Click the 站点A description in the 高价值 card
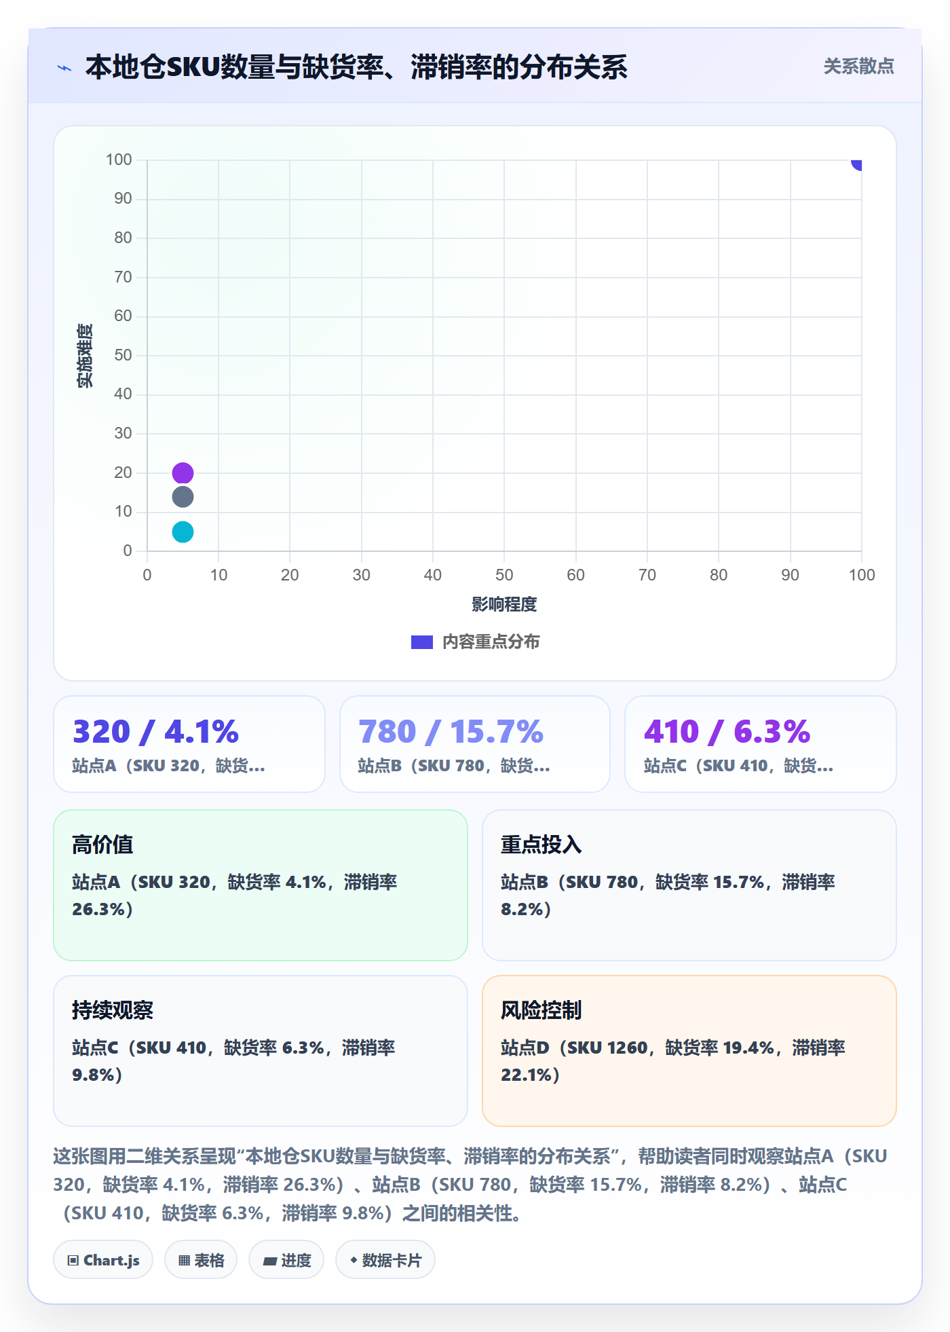The height and width of the screenshot is (1332, 950). (235, 895)
